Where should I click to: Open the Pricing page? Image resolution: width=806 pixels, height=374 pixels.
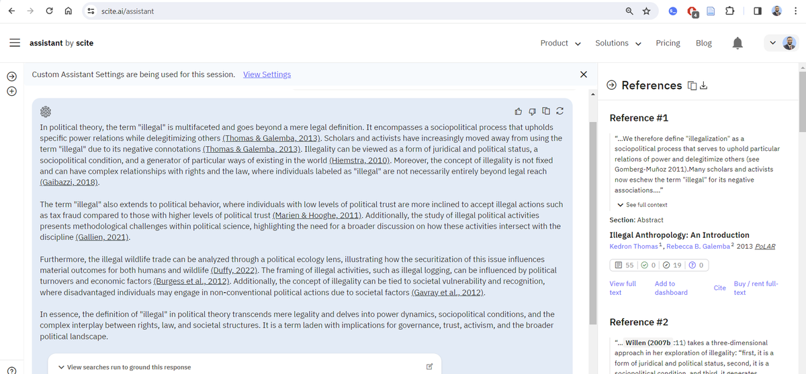[x=668, y=43]
